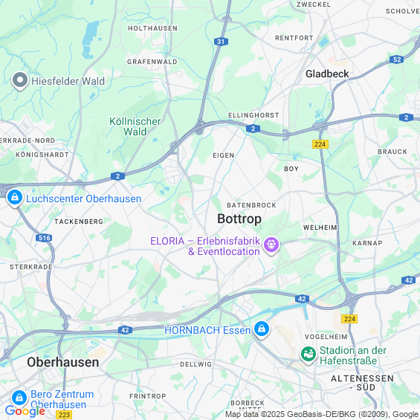Click the yellow 224 road shield near Boy
This screenshot has width=420, height=420.
(320, 144)
